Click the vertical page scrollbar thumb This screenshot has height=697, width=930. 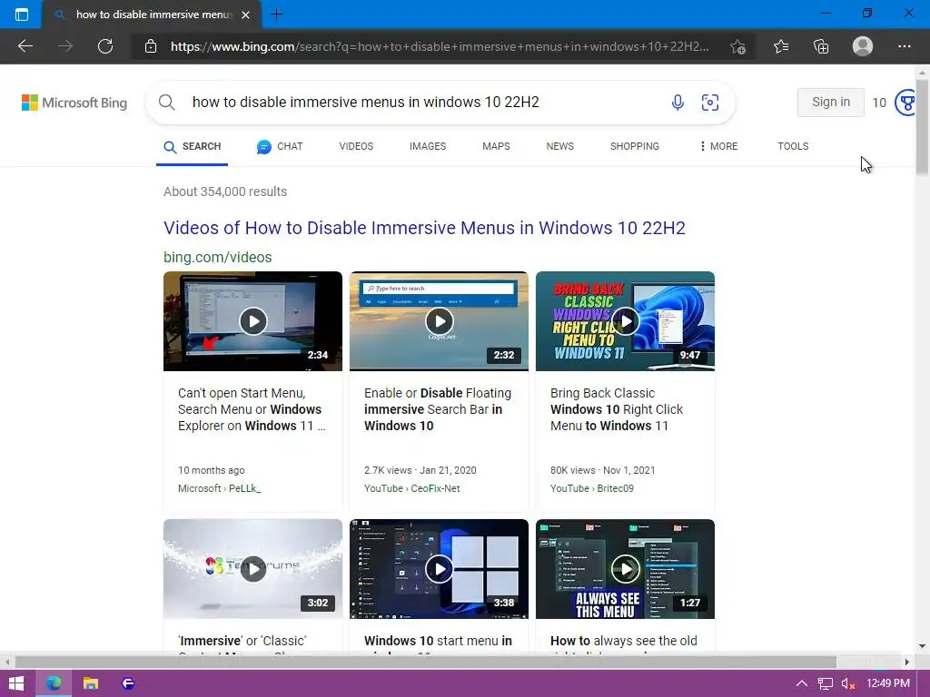point(923,127)
